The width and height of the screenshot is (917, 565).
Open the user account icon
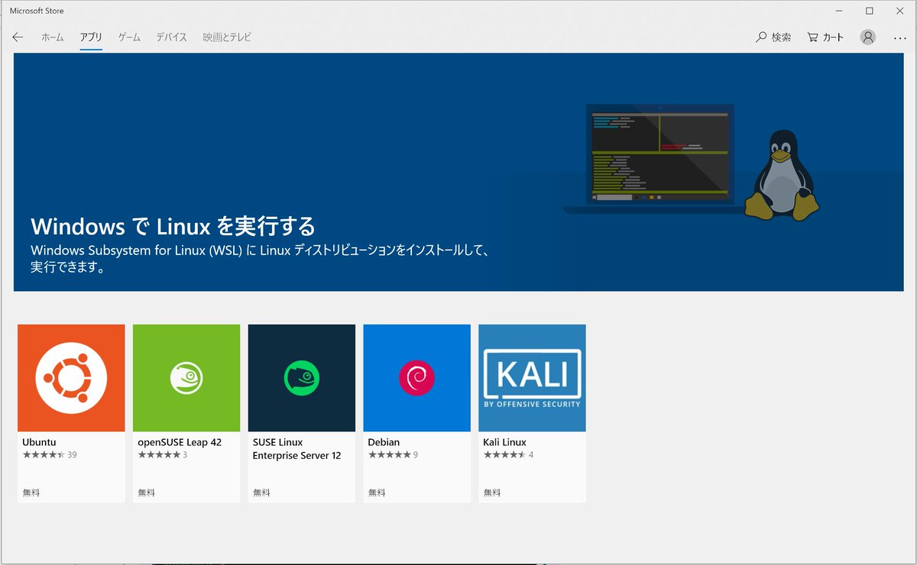tap(868, 37)
